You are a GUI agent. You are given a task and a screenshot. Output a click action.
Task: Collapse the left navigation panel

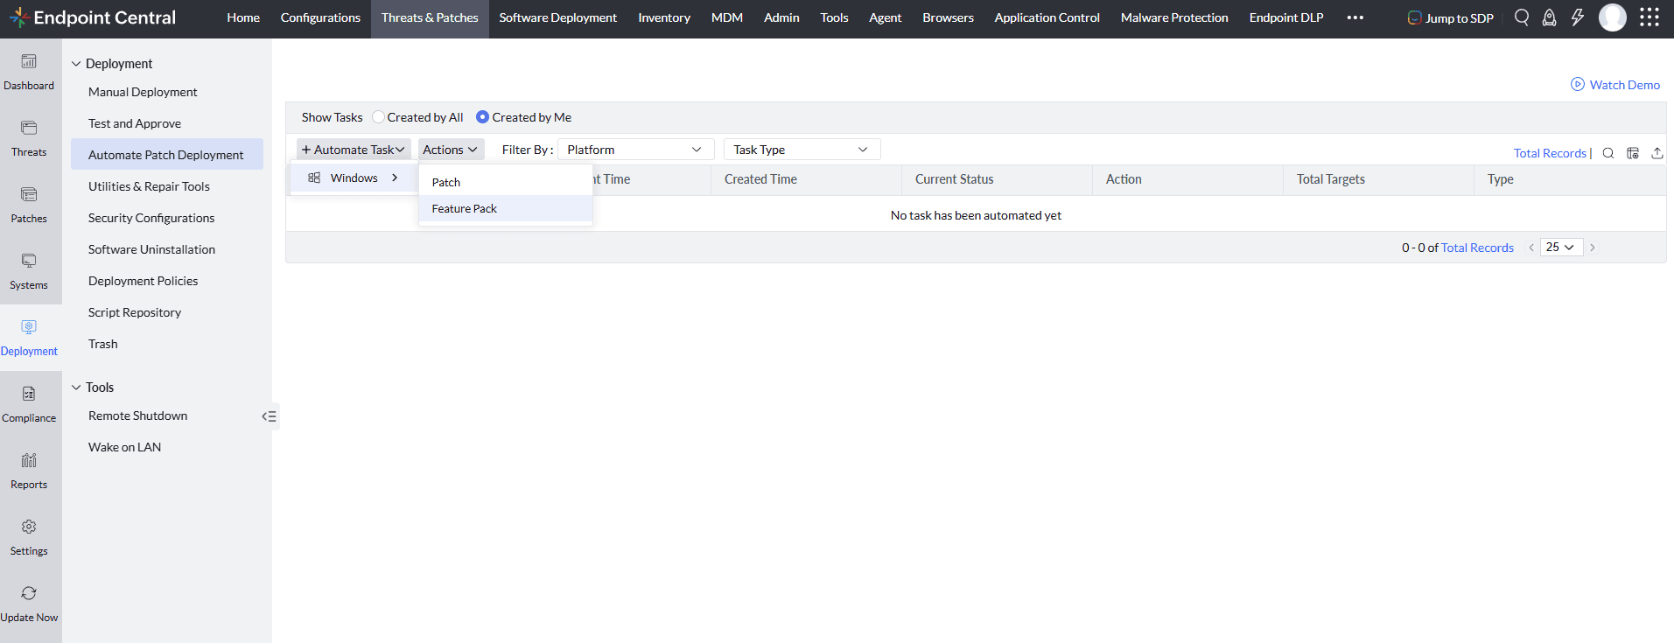click(270, 416)
